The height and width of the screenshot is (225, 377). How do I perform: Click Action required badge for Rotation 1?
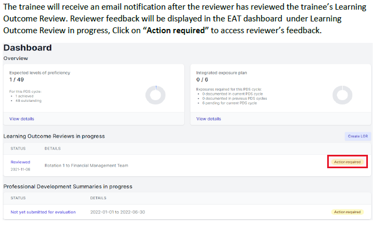tap(347, 162)
